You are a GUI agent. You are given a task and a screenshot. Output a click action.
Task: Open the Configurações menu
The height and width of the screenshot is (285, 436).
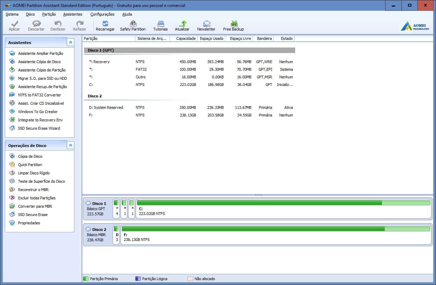click(102, 14)
